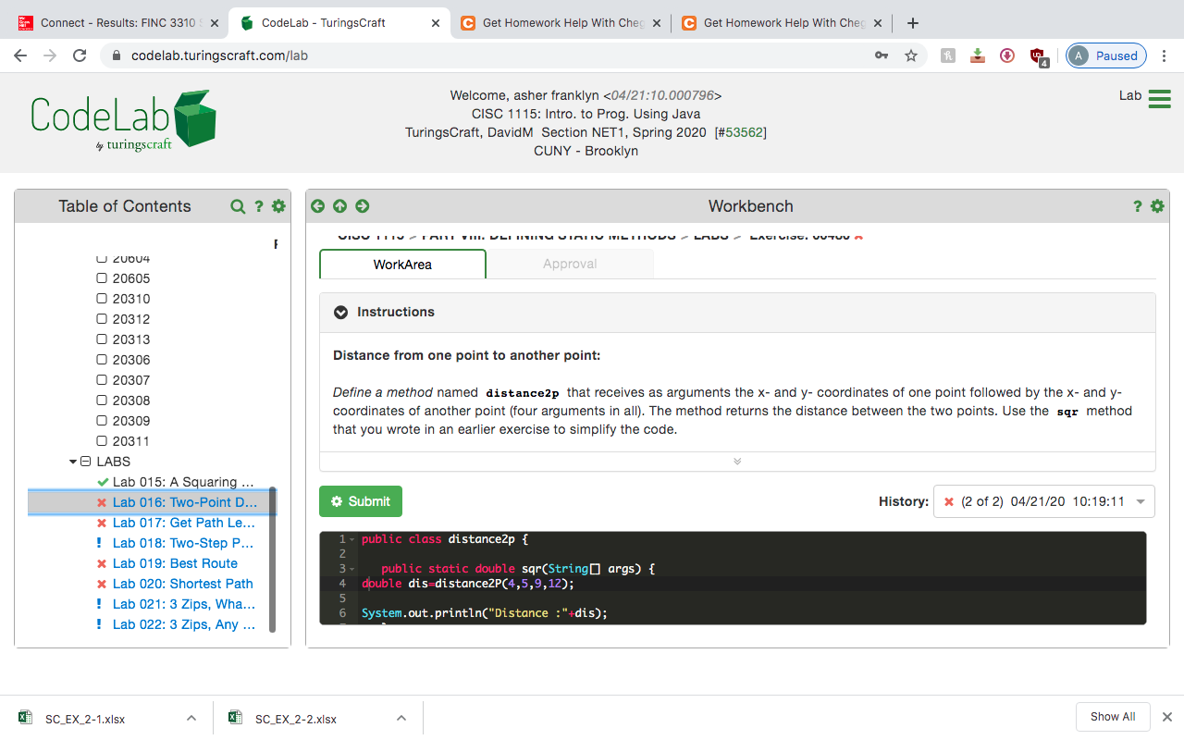Click the uBlock Origin extension icon
This screenshot has height=740, width=1184.
[x=1037, y=55]
